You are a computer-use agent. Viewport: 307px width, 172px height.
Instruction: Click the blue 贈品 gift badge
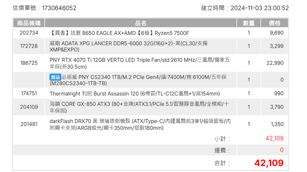(x=55, y=77)
